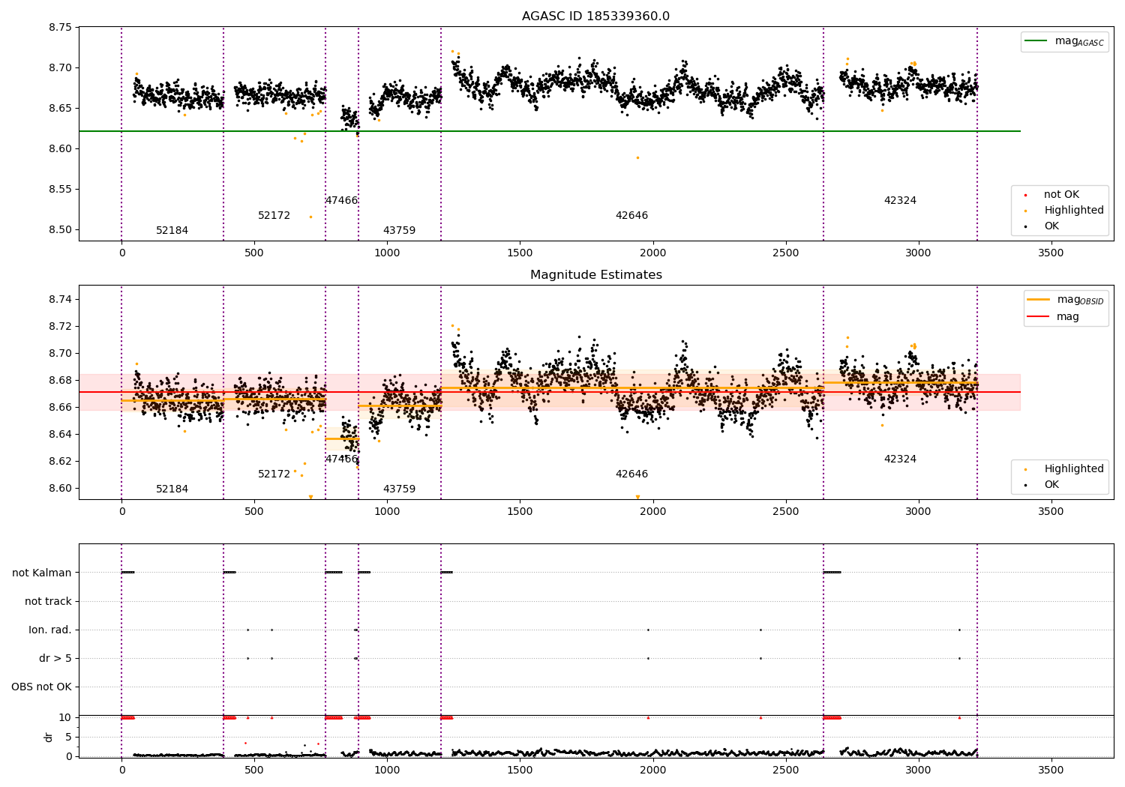Click the 8.62 y-axis tick label
This screenshot has height=787, width=1125.
click(60, 462)
